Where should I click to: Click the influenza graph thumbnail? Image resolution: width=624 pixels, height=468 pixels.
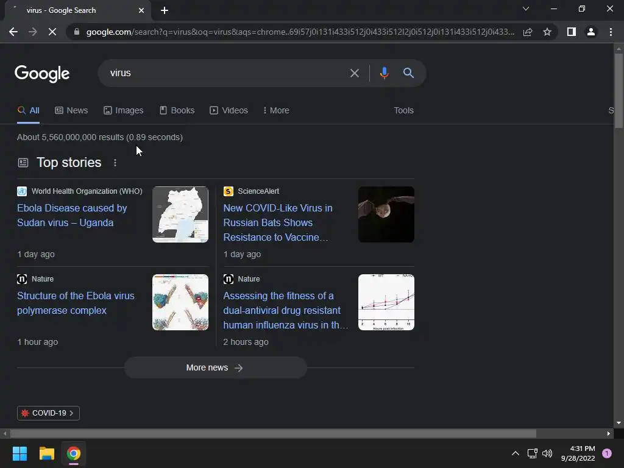386,302
